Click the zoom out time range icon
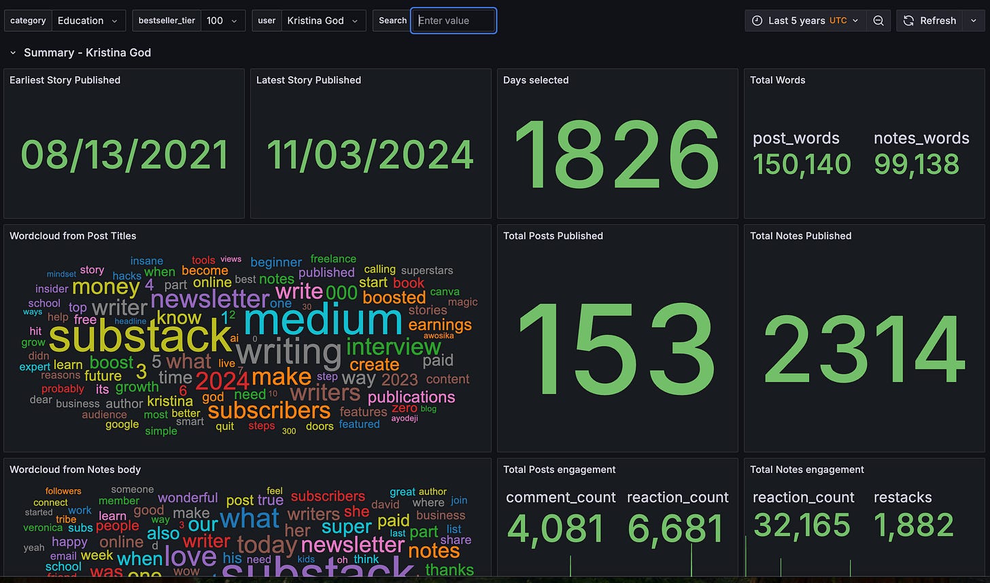 pos(878,20)
